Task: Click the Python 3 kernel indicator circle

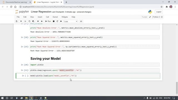Action: (x=162, y=17)
